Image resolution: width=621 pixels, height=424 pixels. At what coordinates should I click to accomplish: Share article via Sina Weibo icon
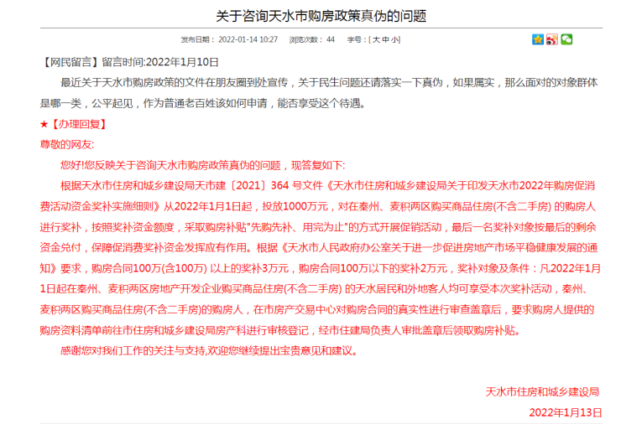point(551,39)
